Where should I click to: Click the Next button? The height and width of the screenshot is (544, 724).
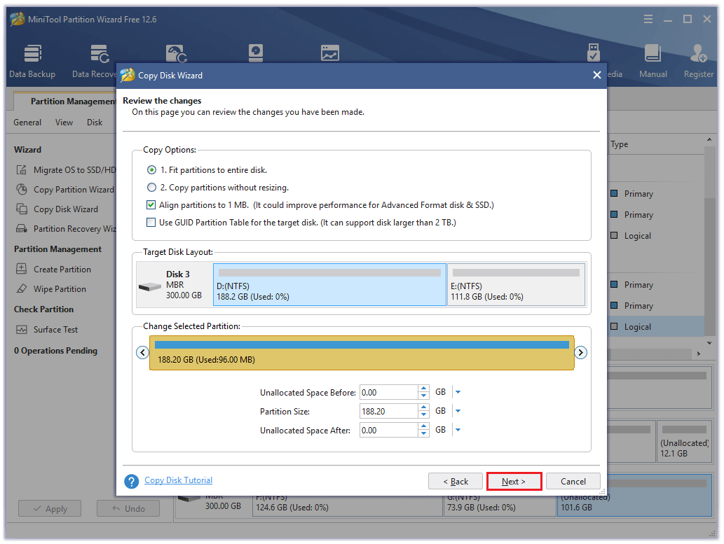[x=514, y=481]
